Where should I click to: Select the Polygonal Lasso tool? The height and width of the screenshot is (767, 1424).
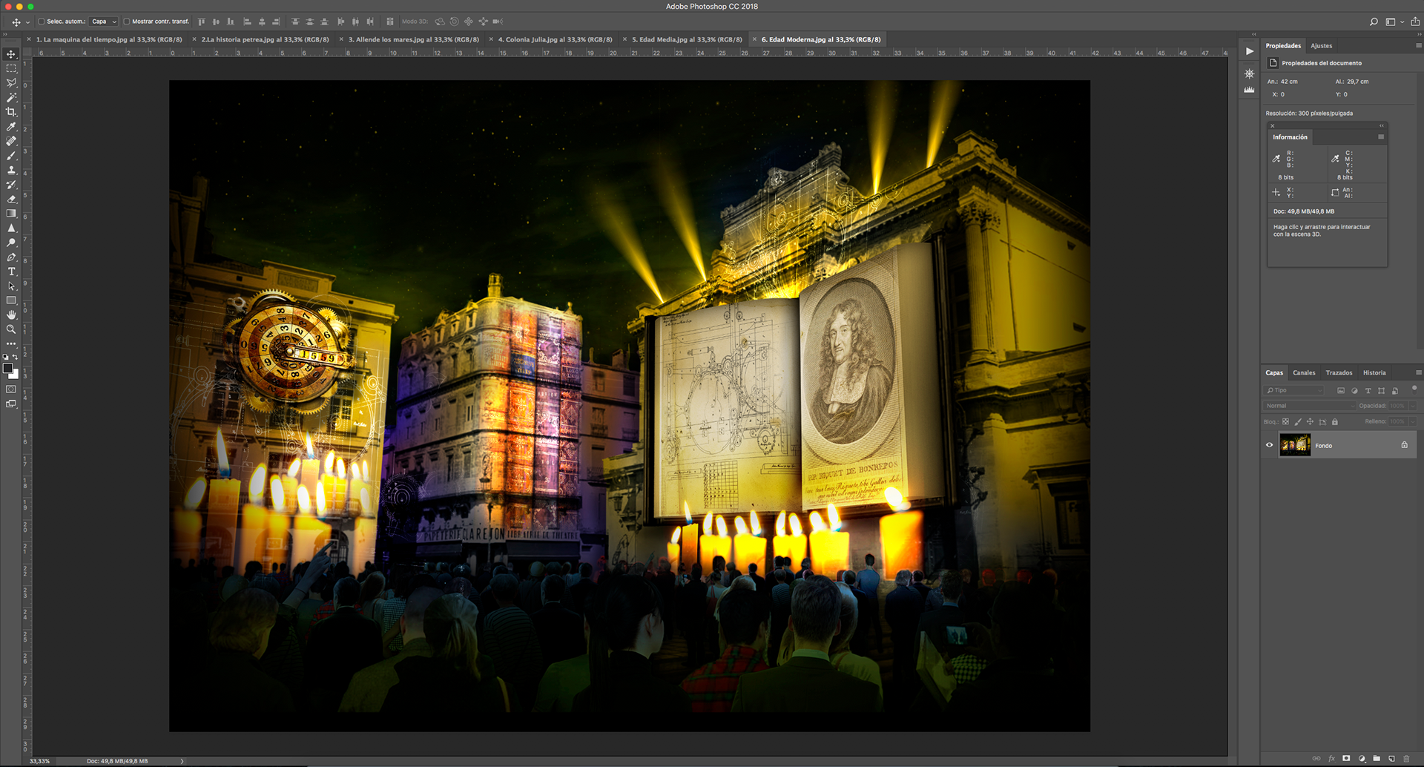point(11,83)
